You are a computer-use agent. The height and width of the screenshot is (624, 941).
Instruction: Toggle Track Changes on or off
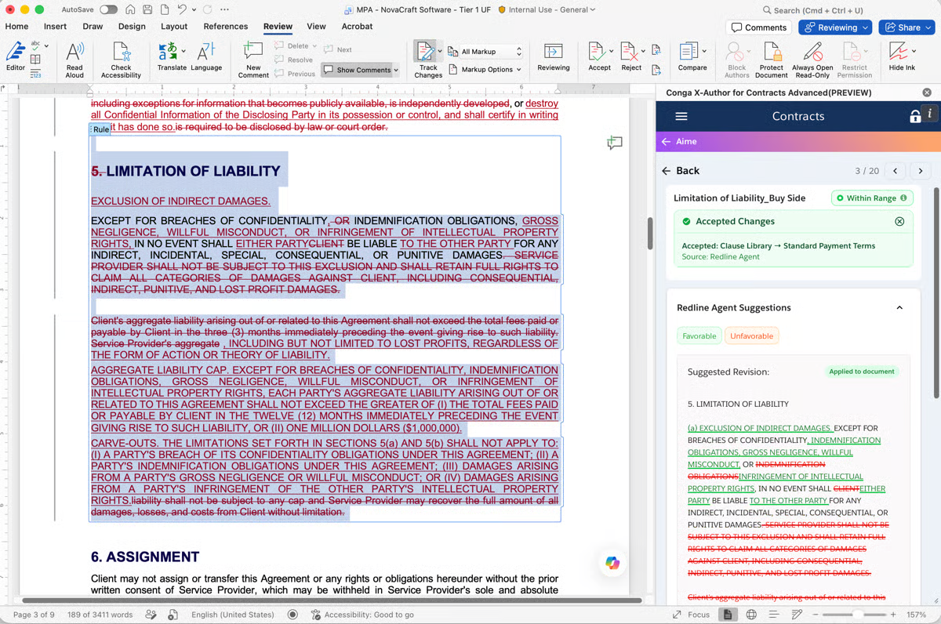tap(428, 60)
